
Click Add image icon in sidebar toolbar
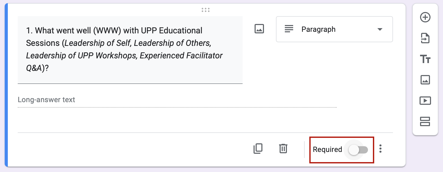pyautogui.click(x=425, y=80)
